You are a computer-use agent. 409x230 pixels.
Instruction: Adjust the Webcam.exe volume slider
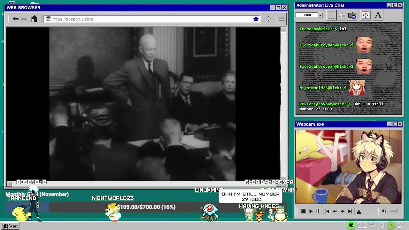coord(394,211)
